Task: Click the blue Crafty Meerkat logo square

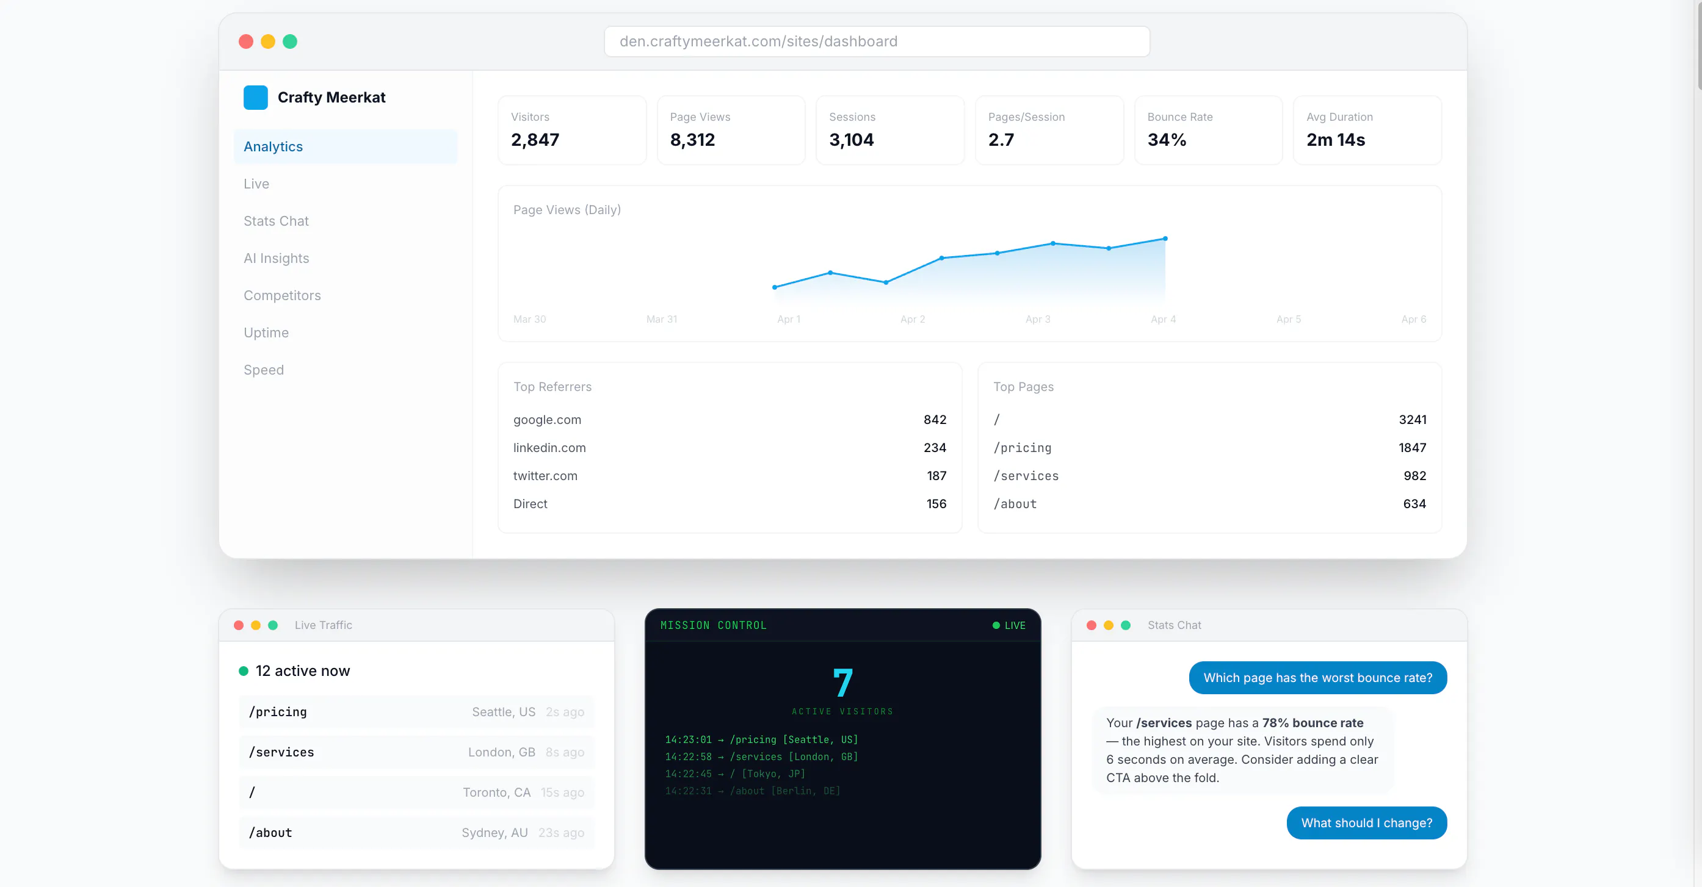Action: click(x=255, y=97)
